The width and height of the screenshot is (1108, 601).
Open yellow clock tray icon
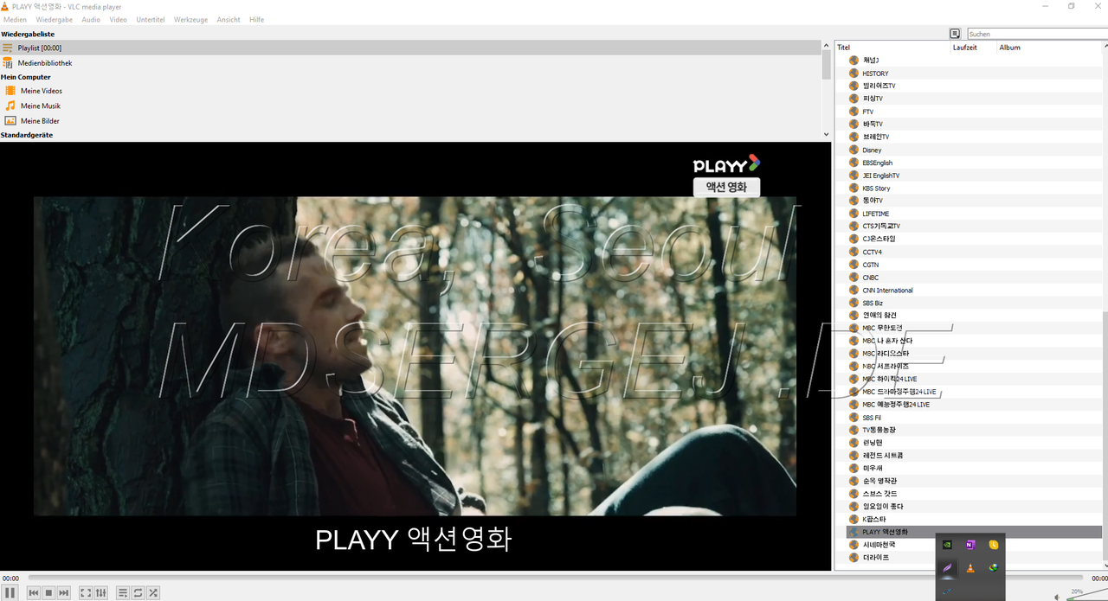(994, 545)
